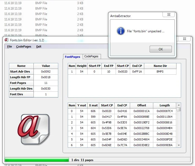
Task: Click the File "fonts.bin" unpacked message text
Action: (x=146, y=31)
